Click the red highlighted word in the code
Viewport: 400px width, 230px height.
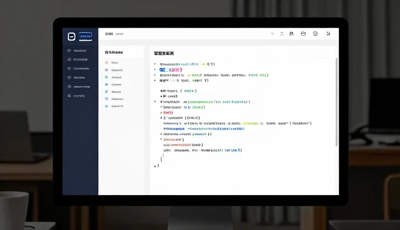tap(168, 112)
